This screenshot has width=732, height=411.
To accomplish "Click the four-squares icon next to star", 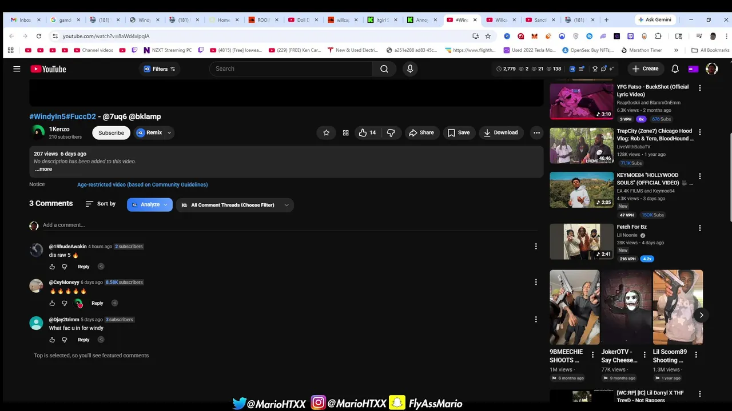I will pyautogui.click(x=345, y=132).
